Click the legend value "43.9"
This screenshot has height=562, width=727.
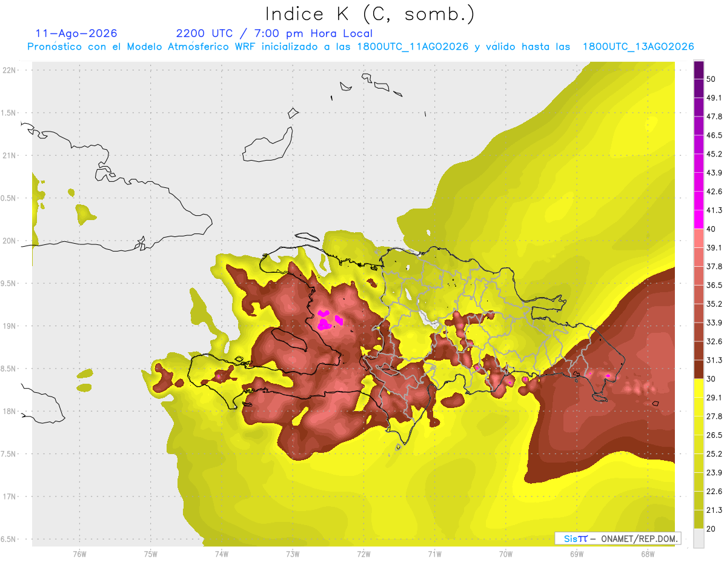click(x=714, y=173)
